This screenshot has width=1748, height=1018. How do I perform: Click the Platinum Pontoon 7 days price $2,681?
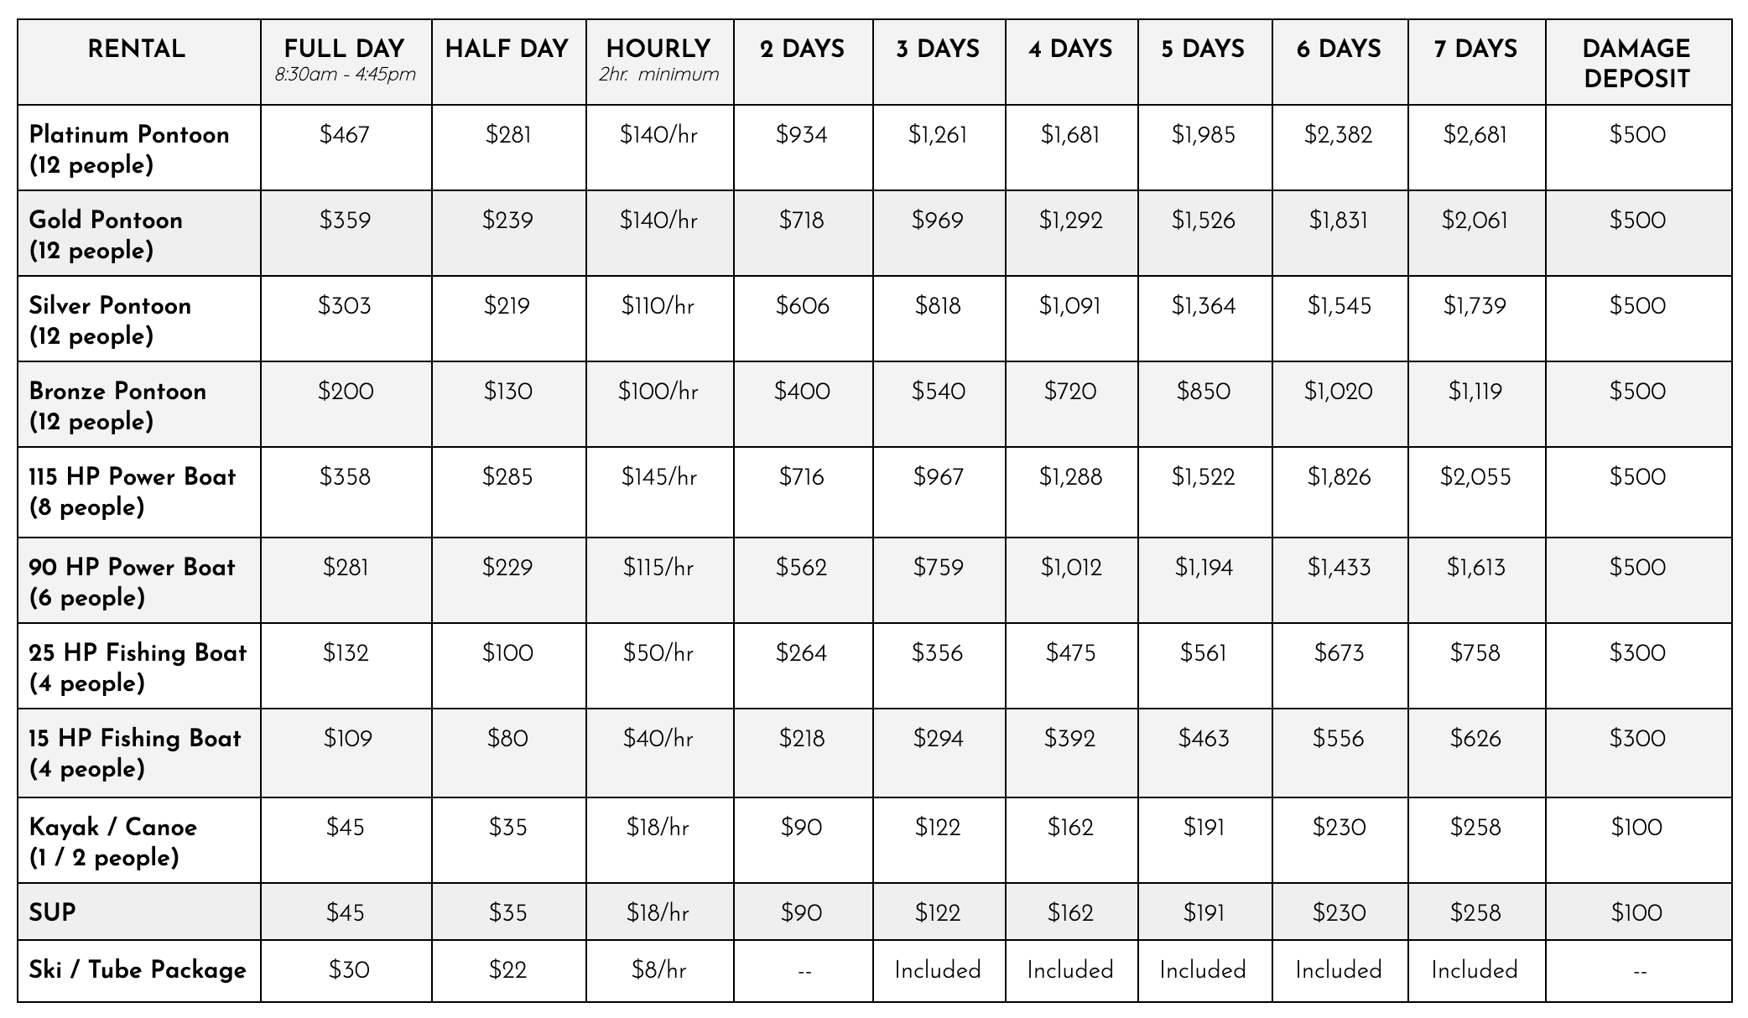coord(1475,135)
